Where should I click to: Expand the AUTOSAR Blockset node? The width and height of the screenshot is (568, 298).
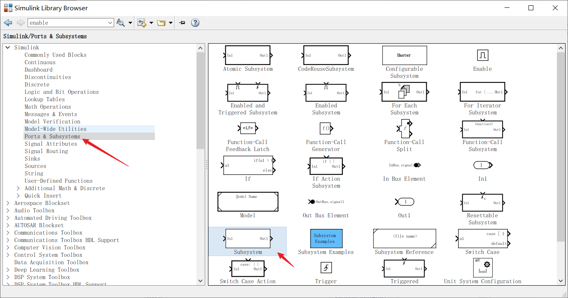(8, 226)
